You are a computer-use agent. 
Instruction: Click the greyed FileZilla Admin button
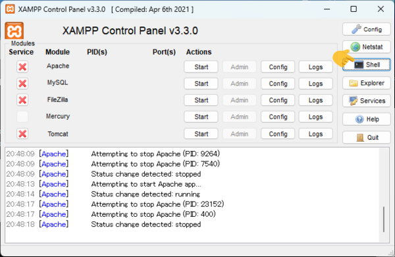pyautogui.click(x=240, y=100)
